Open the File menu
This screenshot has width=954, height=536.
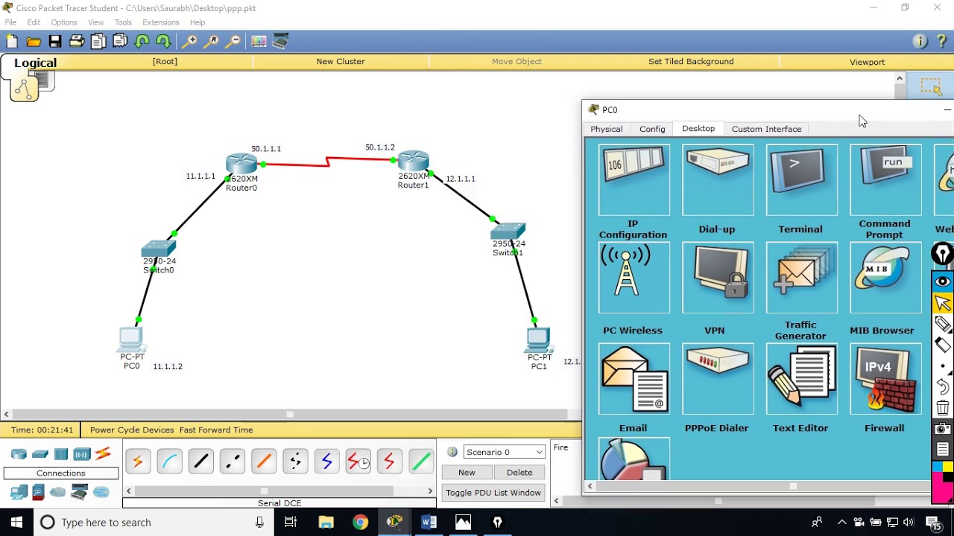click(x=10, y=22)
